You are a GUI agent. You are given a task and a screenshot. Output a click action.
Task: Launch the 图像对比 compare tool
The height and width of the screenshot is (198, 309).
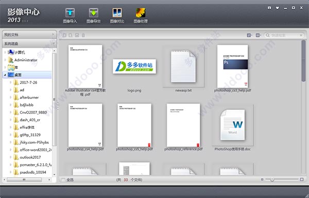117,15
